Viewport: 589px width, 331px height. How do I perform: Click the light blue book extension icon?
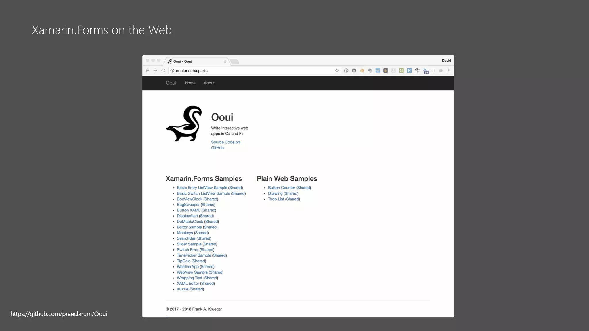pyautogui.click(x=378, y=71)
